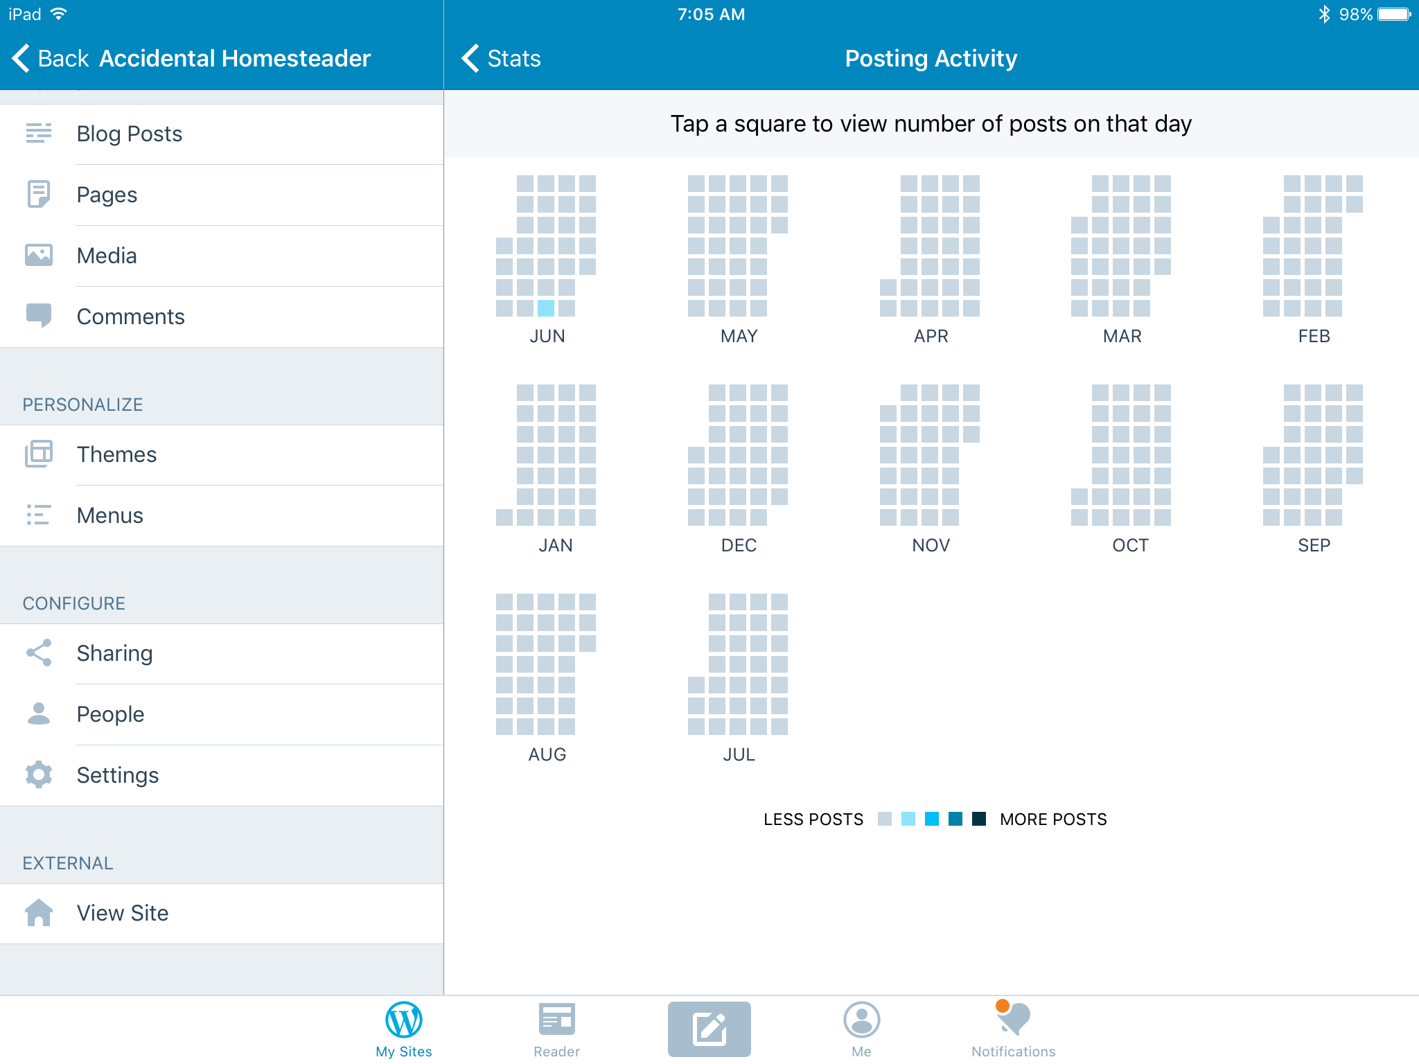Select the My Sites tab
This screenshot has height=1064, width=1419.
point(404,1029)
